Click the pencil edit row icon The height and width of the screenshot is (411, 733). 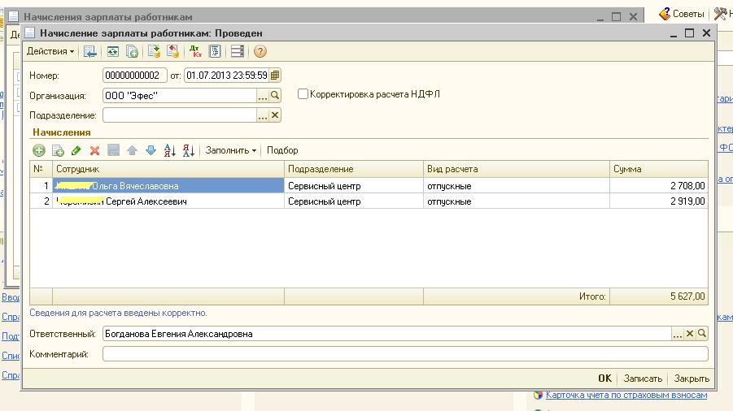tap(76, 150)
